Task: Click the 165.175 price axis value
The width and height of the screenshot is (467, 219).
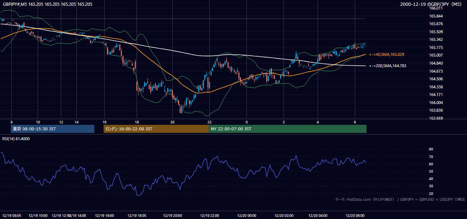Action: [x=436, y=47]
